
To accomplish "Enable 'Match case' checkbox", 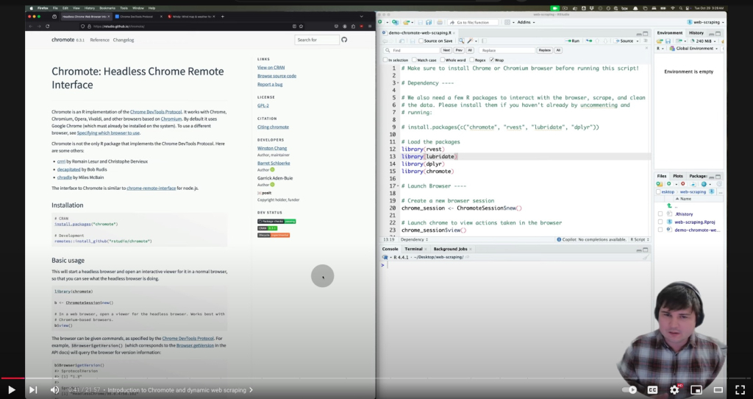I will 414,60.
